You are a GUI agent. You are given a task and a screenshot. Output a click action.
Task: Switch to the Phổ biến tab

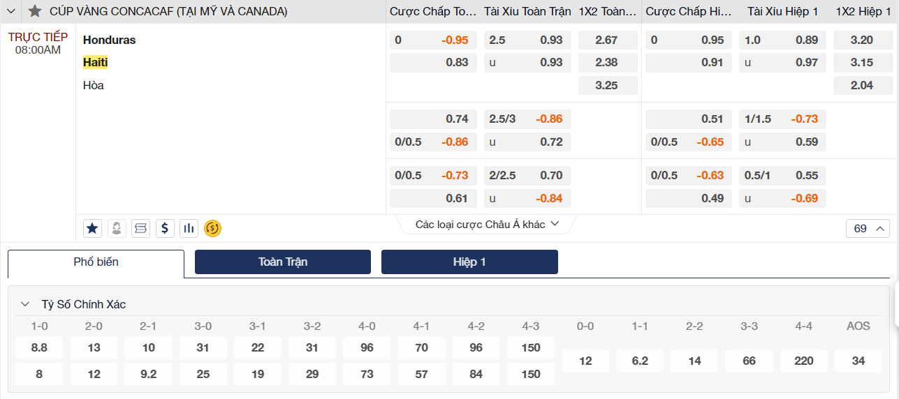[96, 262]
